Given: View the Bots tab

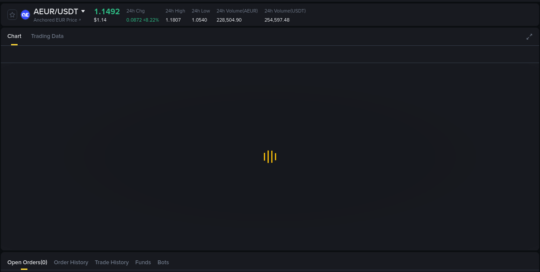Looking at the screenshot, I should point(163,262).
